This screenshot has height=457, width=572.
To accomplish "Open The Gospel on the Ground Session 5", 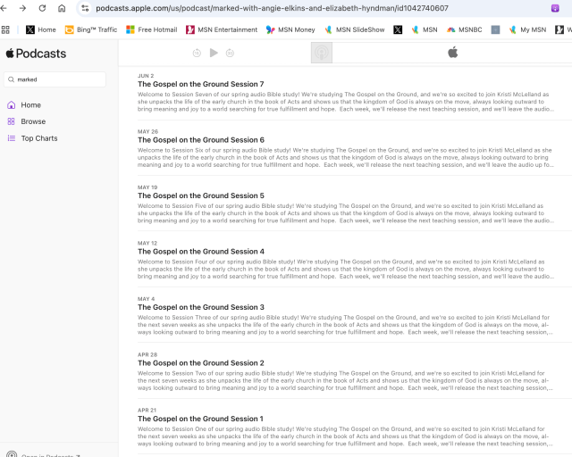I will pos(200,195).
